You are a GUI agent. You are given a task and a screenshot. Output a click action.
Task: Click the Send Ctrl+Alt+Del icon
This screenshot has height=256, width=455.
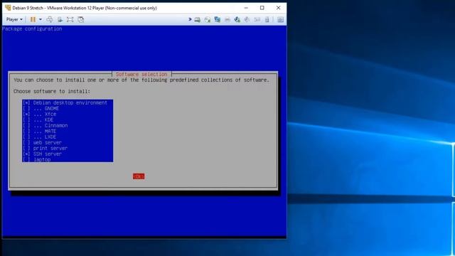pos(50,19)
